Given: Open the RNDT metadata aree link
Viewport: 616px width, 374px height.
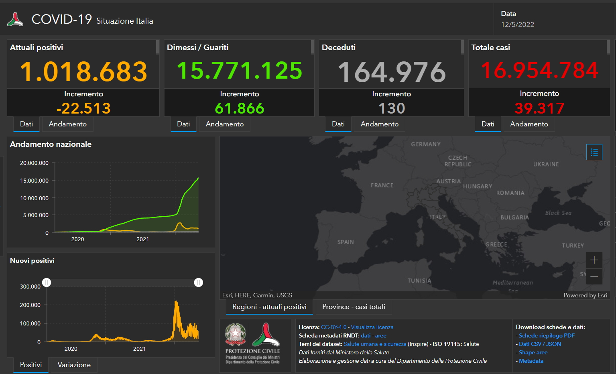Looking at the screenshot, I should 381,335.
